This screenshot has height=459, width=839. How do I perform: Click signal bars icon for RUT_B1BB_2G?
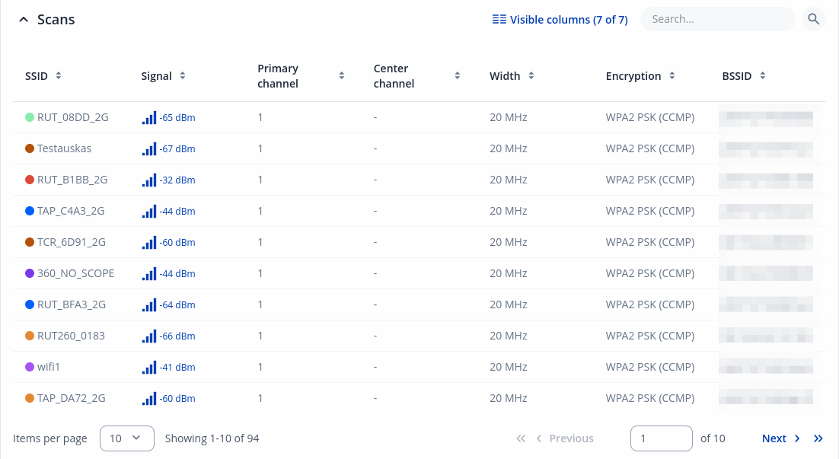pos(149,180)
